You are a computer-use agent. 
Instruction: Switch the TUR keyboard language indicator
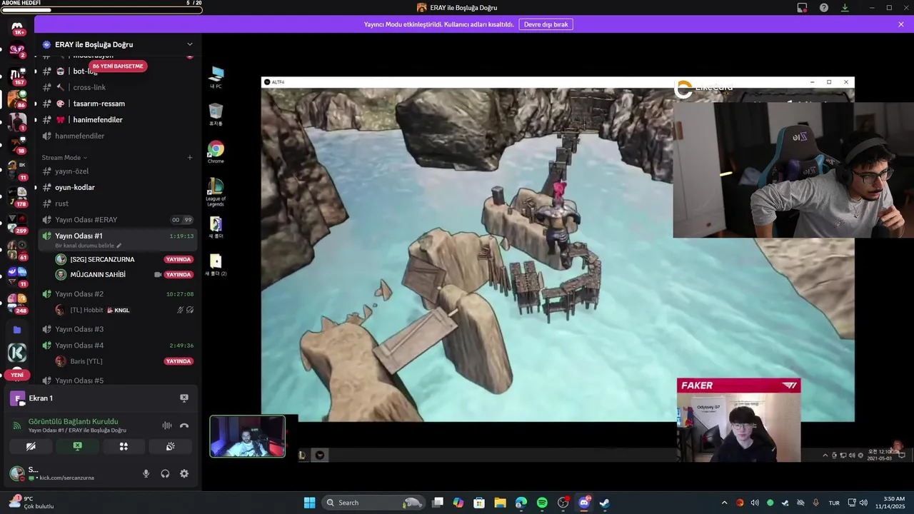834,503
